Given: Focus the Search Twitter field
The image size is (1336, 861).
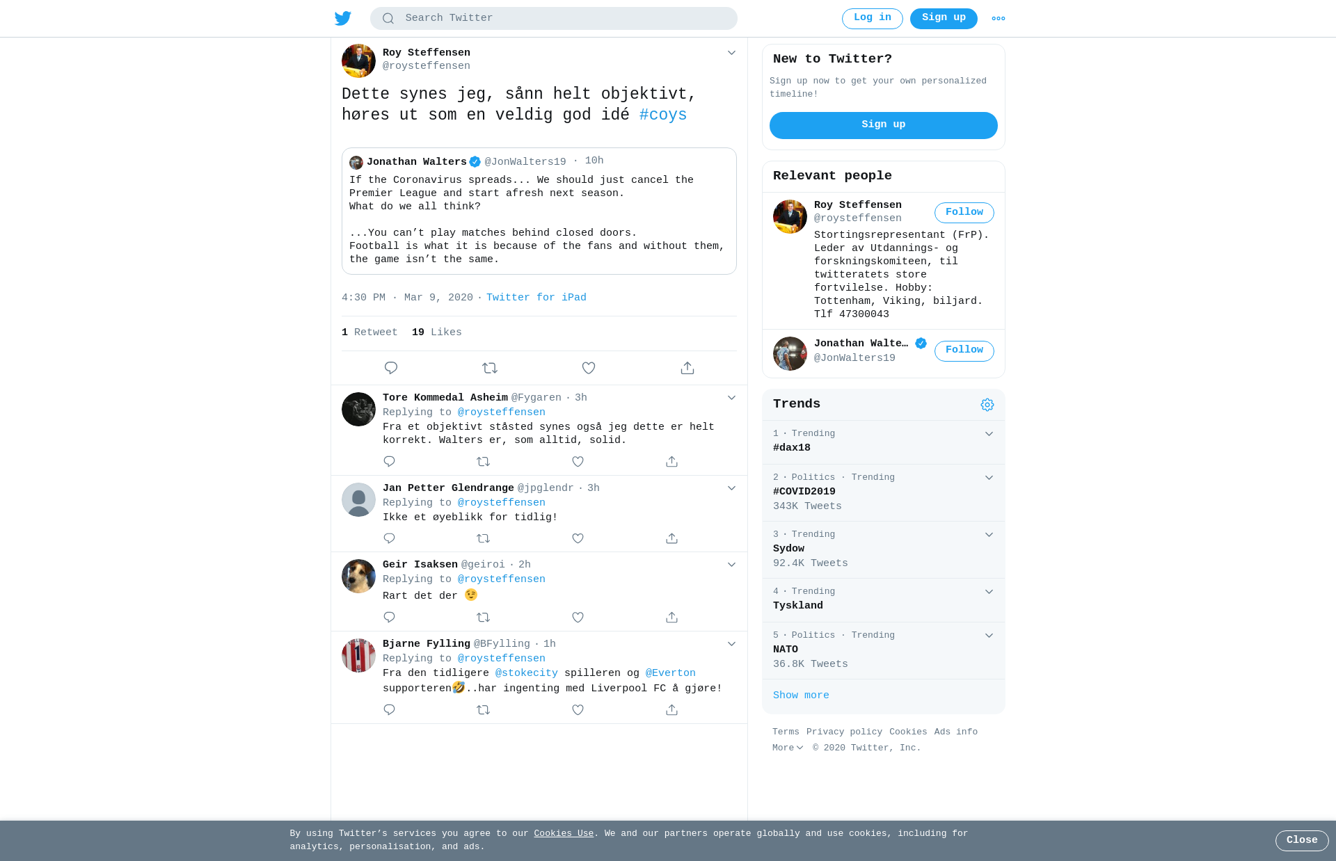Looking at the screenshot, I should (x=554, y=18).
